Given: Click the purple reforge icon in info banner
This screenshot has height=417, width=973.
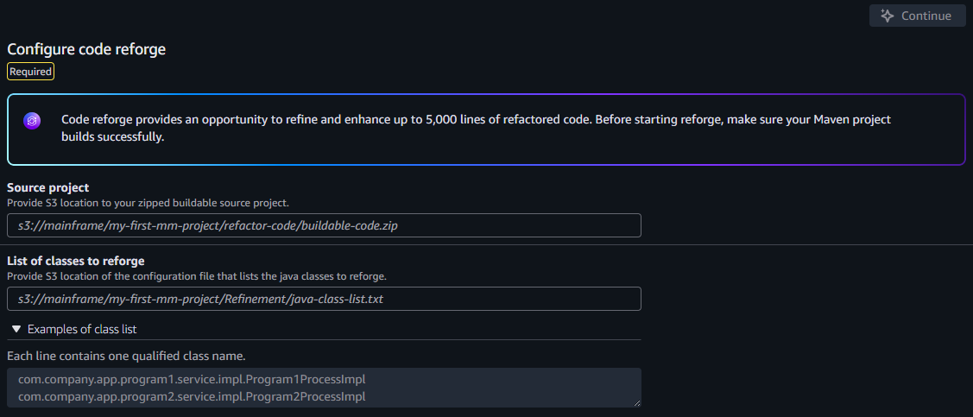Looking at the screenshot, I should (x=32, y=120).
